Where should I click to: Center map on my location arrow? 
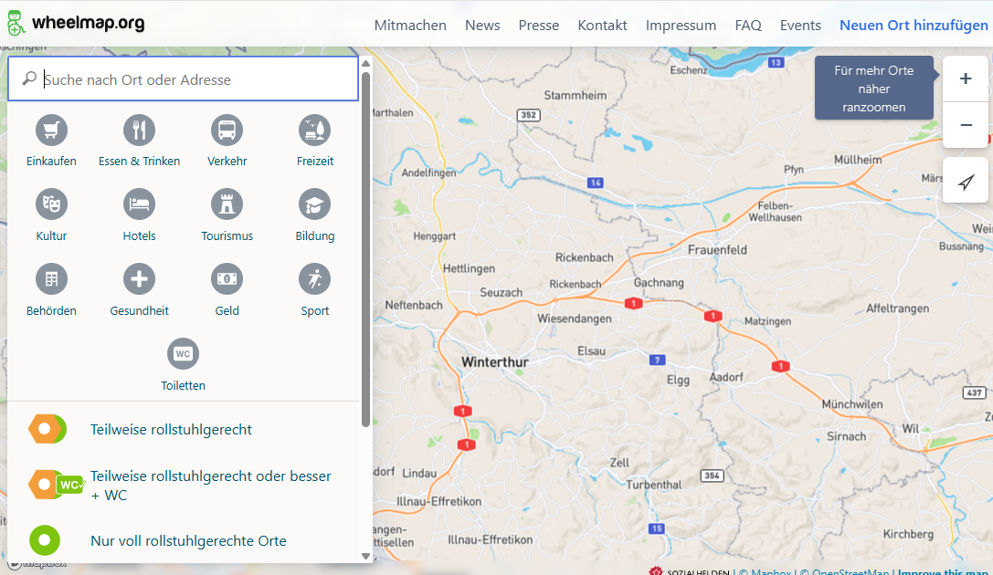[x=965, y=183]
